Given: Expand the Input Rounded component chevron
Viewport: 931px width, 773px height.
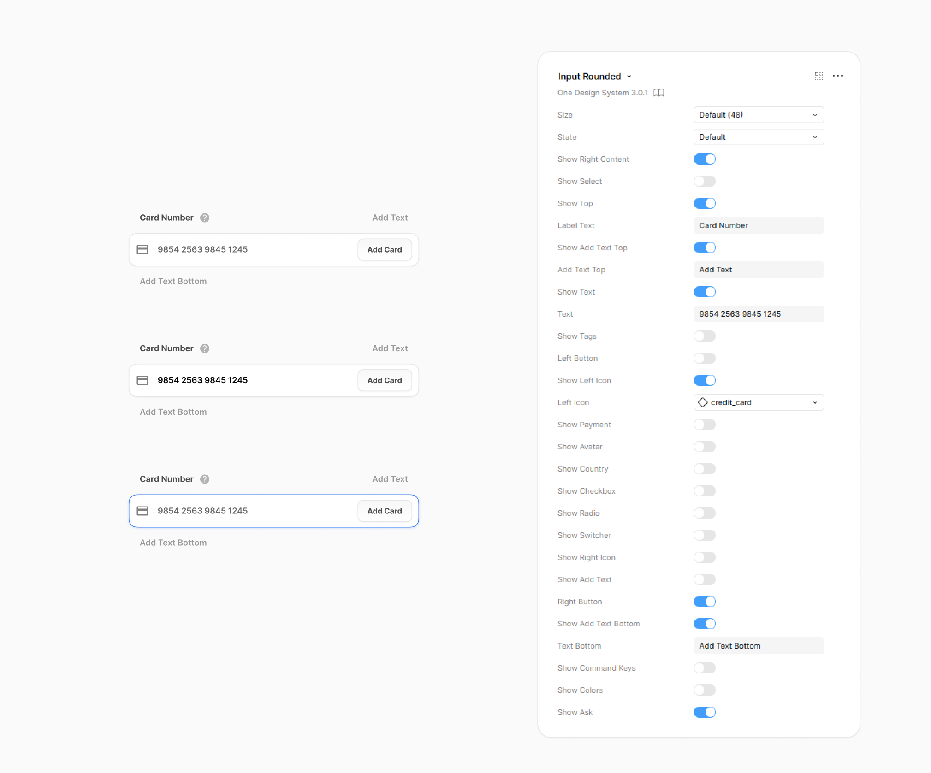Looking at the screenshot, I should point(629,77).
